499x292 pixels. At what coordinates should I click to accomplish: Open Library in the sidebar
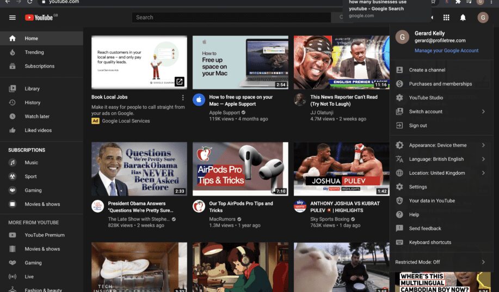coord(41,88)
